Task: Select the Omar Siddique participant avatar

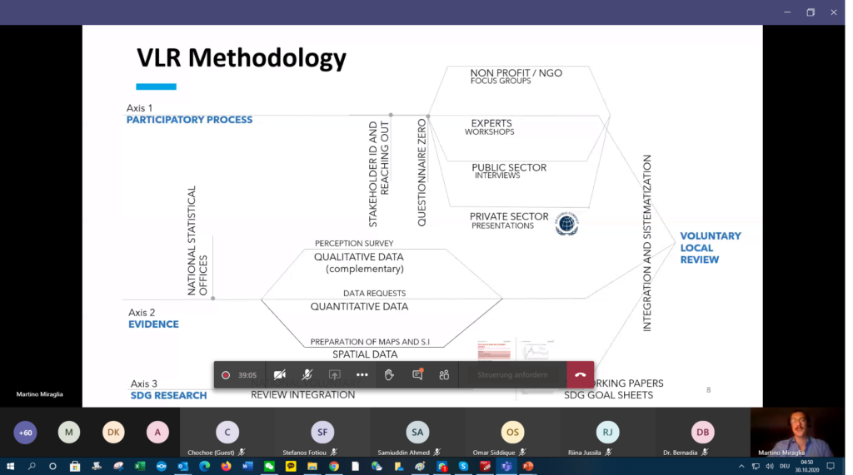Action: (x=512, y=432)
